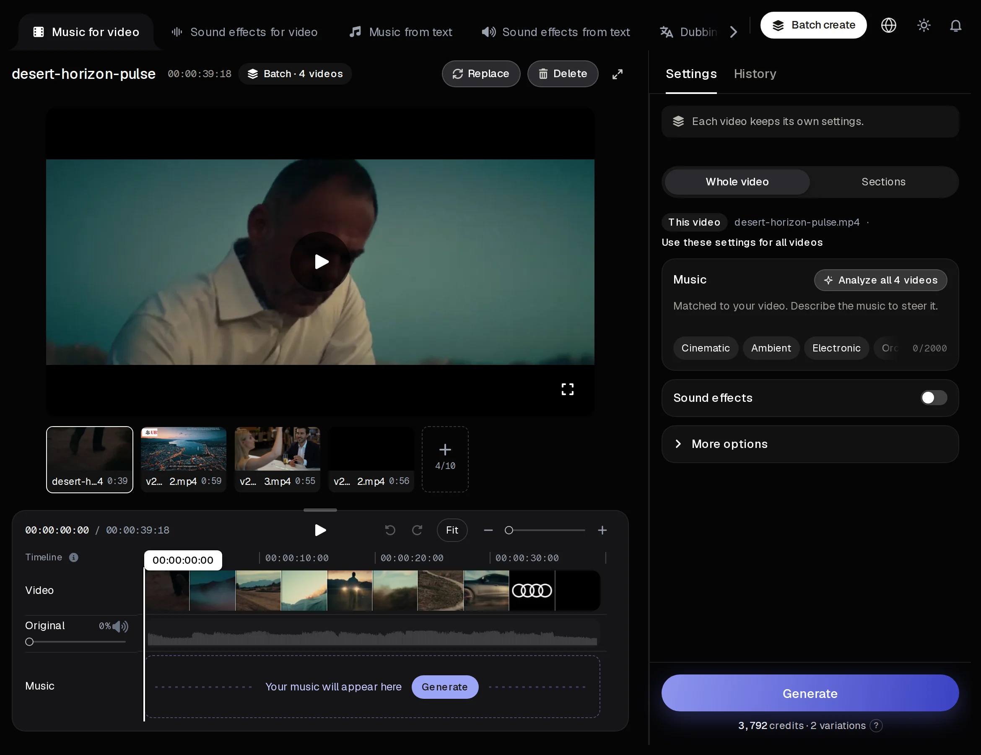Image resolution: width=981 pixels, height=755 pixels.
Task: Click Generate in music track
Action: pos(445,687)
